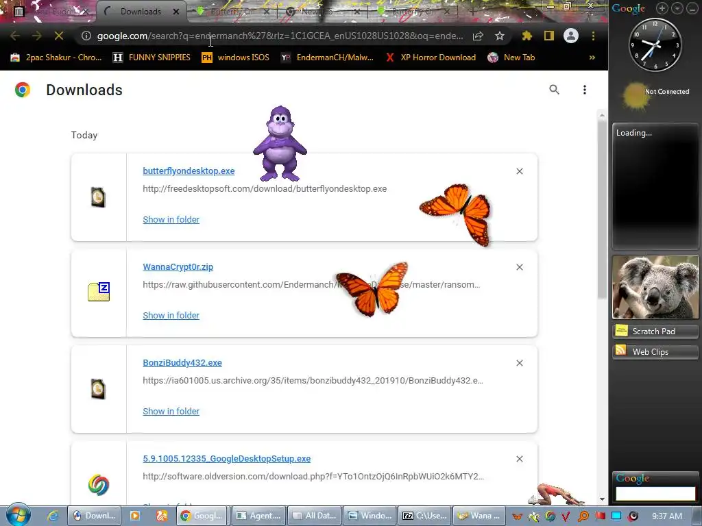Open the Chrome profile avatar
Image resolution: width=702 pixels, height=526 pixels.
(571, 36)
